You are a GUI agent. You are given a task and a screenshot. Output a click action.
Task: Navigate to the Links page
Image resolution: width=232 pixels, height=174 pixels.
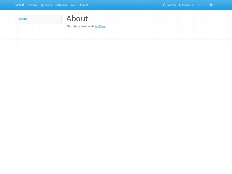(x=73, y=5)
